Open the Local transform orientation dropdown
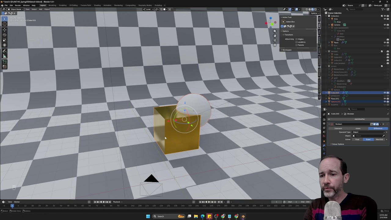 click(x=148, y=9)
